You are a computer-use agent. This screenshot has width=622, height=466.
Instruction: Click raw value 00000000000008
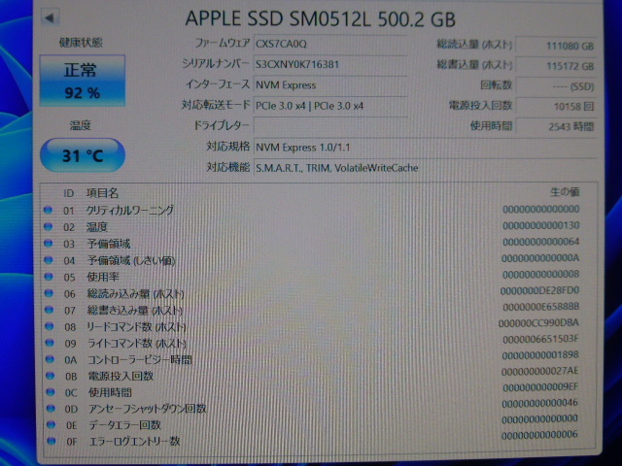pos(540,274)
